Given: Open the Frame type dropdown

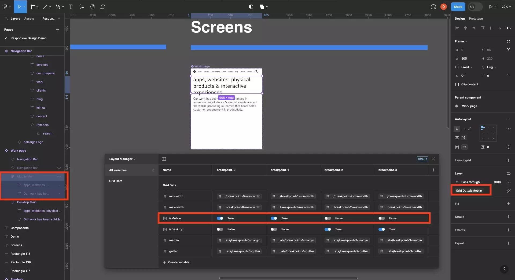Looking at the screenshot, I should coord(461,41).
